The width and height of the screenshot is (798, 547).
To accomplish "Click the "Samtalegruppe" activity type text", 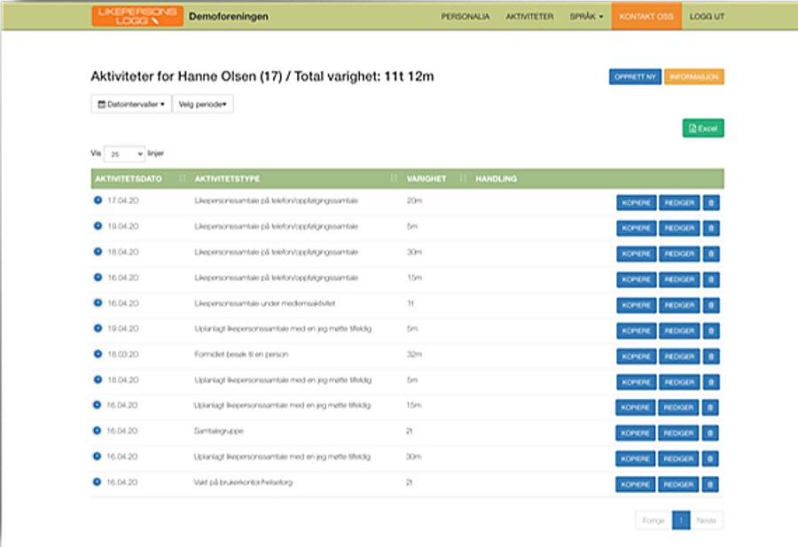I will point(218,431).
